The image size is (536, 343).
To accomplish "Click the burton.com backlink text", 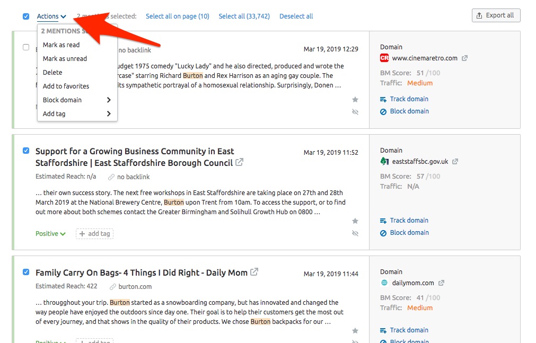I will click(x=135, y=287).
